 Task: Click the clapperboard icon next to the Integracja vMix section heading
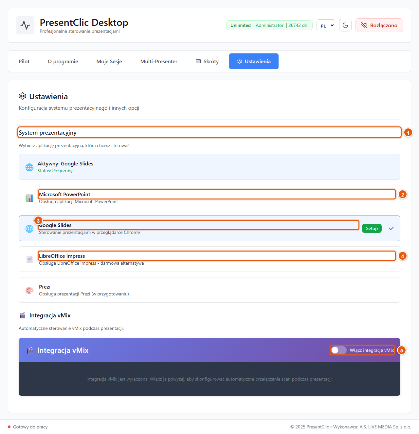[23, 315]
